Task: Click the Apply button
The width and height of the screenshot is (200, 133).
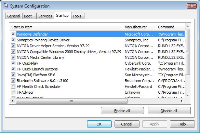Action: [x=155, y=124]
